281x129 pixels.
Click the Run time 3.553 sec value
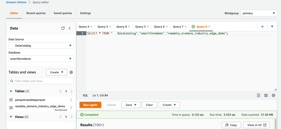(x=229, y=115)
